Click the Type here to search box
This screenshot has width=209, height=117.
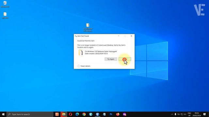pyautogui.click(x=30, y=114)
